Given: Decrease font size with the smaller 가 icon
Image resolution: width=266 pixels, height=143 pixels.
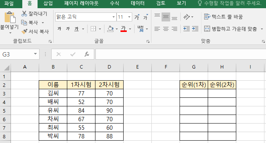Looking at the screenshot, I should click(146, 17).
